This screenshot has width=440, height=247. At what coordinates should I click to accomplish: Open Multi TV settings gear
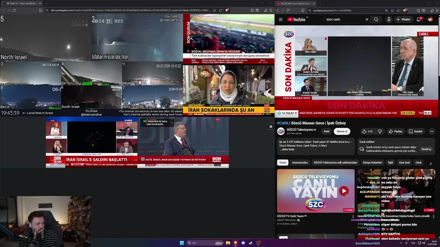tap(271, 127)
